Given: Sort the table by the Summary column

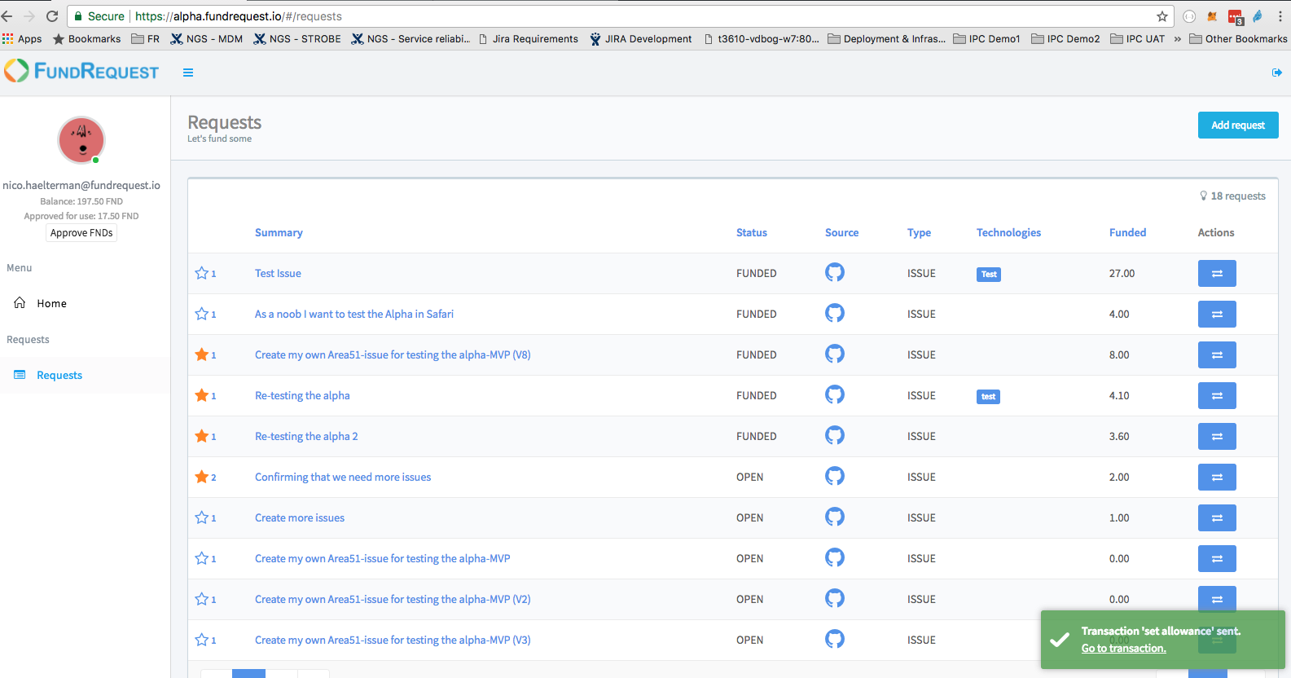Looking at the screenshot, I should pyautogui.click(x=279, y=232).
